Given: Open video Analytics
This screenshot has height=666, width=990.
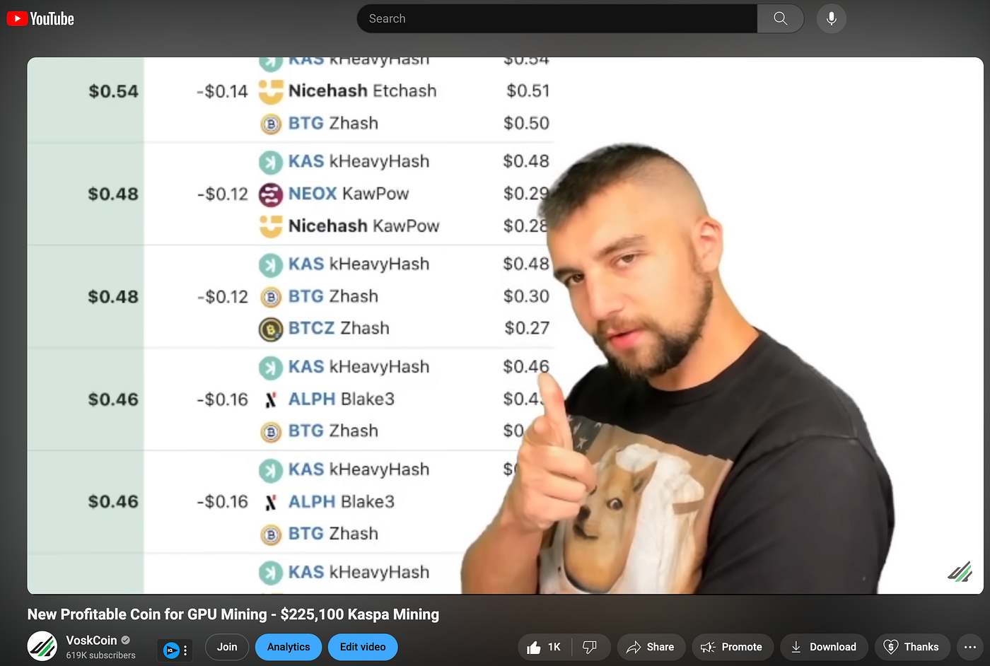Looking at the screenshot, I should pos(289,647).
